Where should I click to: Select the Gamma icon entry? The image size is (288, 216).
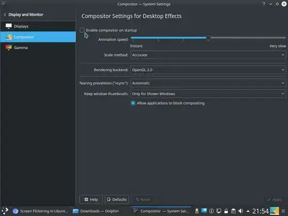(9, 47)
